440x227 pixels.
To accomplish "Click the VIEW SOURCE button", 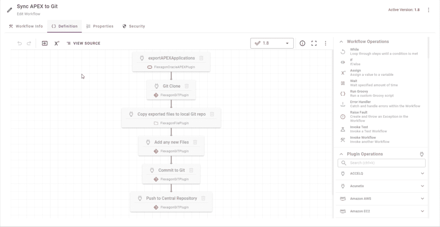I will [83, 43].
